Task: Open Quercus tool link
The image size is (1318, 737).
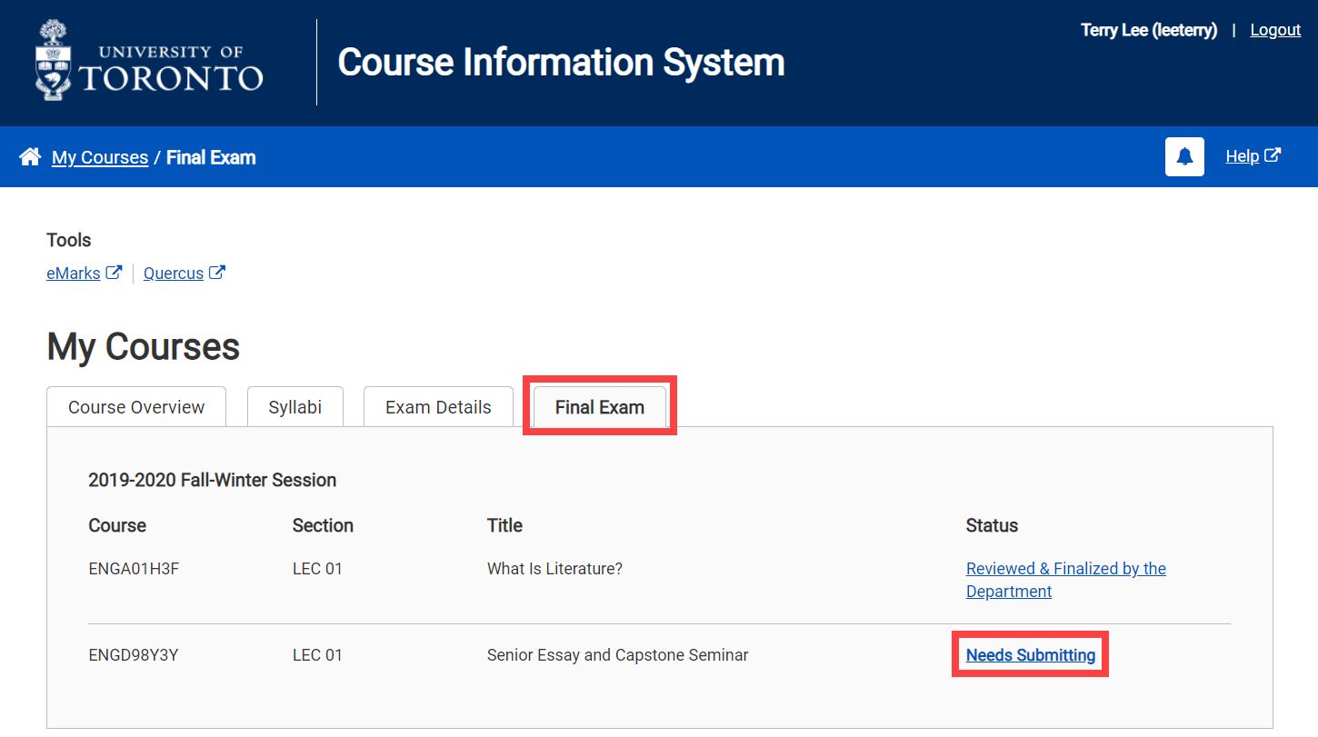Action: click(174, 273)
